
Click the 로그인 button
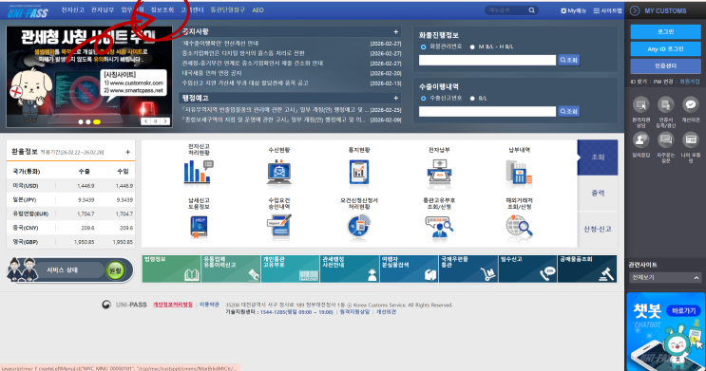(x=665, y=32)
